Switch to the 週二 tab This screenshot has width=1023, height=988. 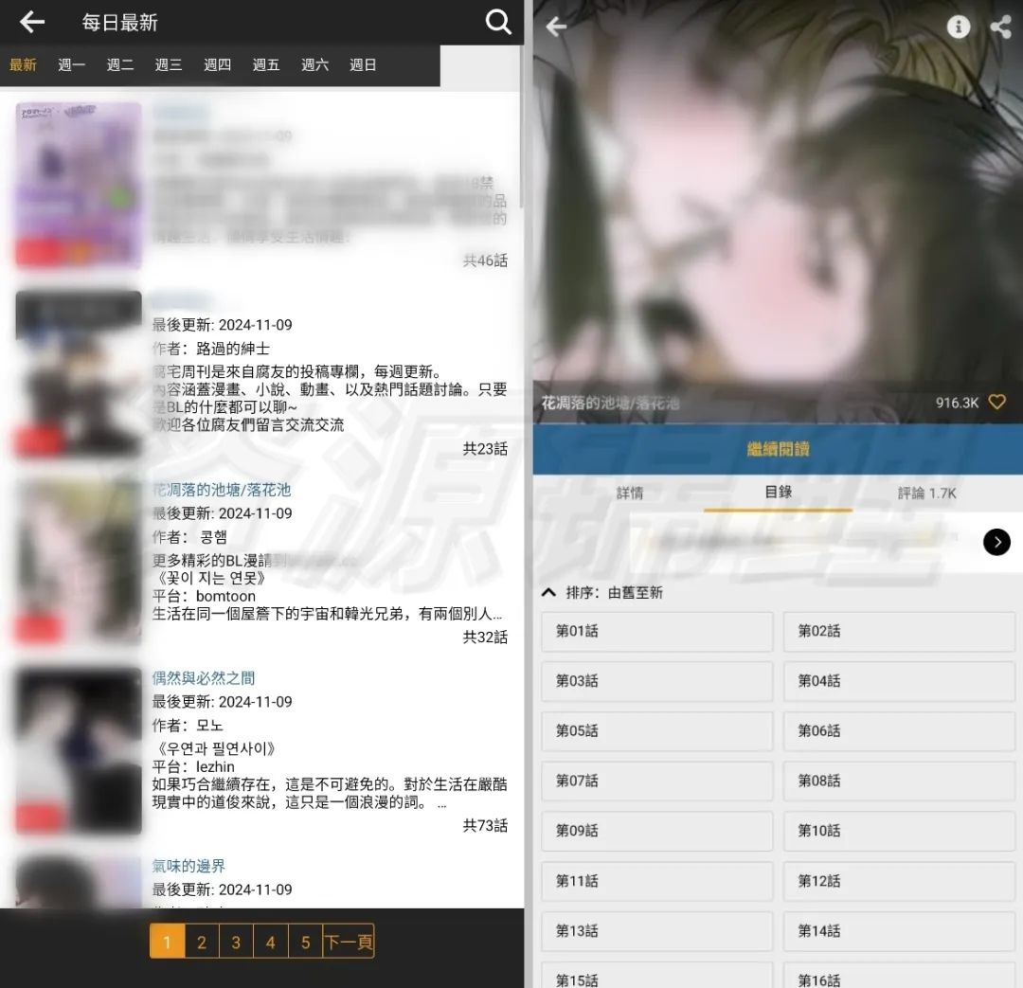(120, 64)
